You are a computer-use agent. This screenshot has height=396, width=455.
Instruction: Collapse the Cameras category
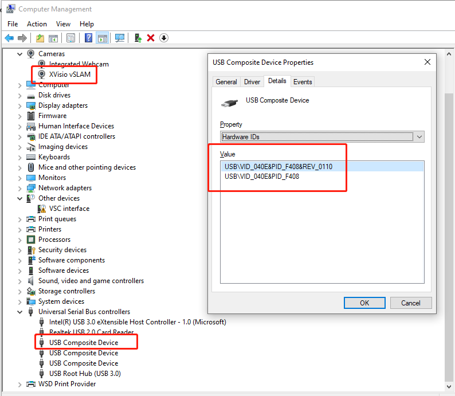coord(19,54)
